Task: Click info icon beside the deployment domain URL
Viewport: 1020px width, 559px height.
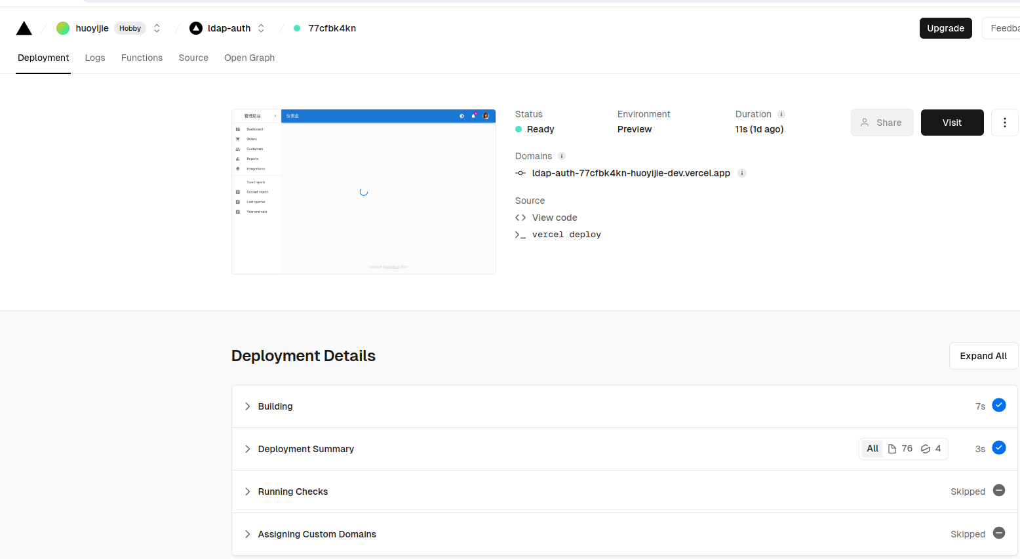Action: click(742, 173)
